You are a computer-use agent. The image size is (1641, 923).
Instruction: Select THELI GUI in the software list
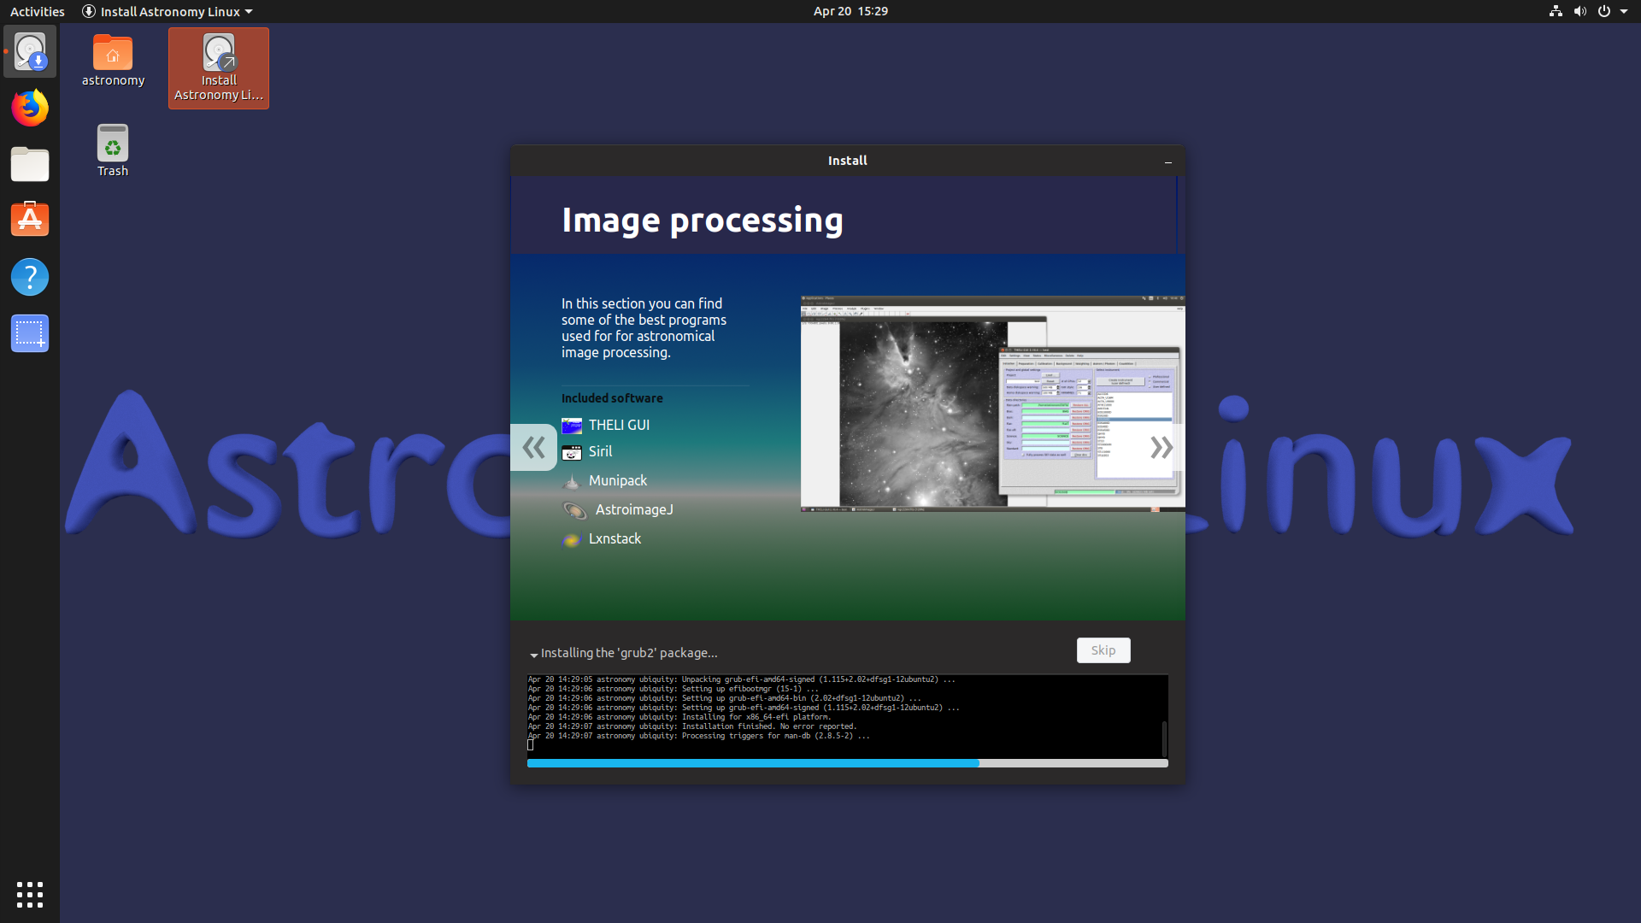tap(618, 425)
